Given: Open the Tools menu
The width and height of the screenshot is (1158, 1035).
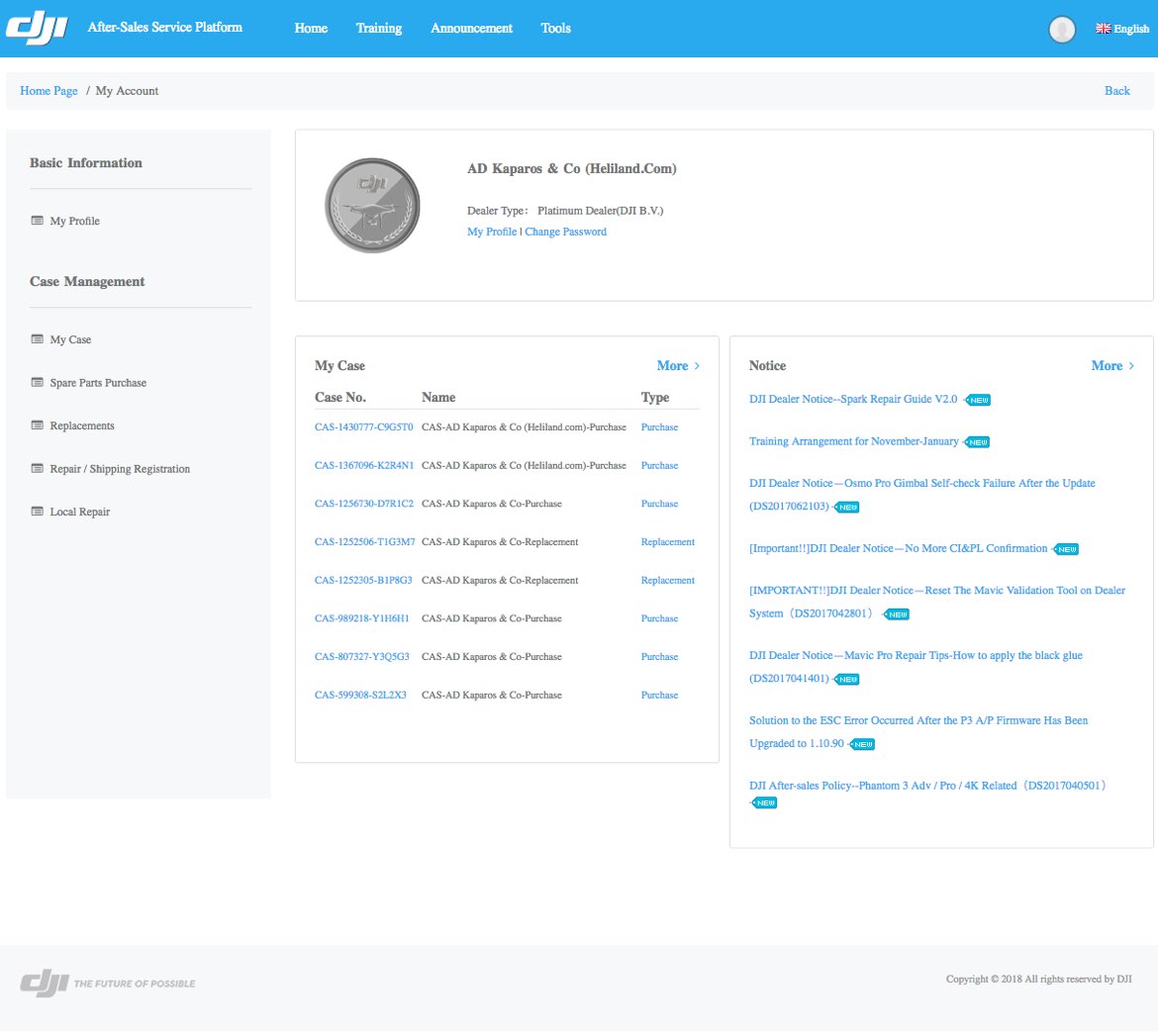Looking at the screenshot, I should 555,29.
